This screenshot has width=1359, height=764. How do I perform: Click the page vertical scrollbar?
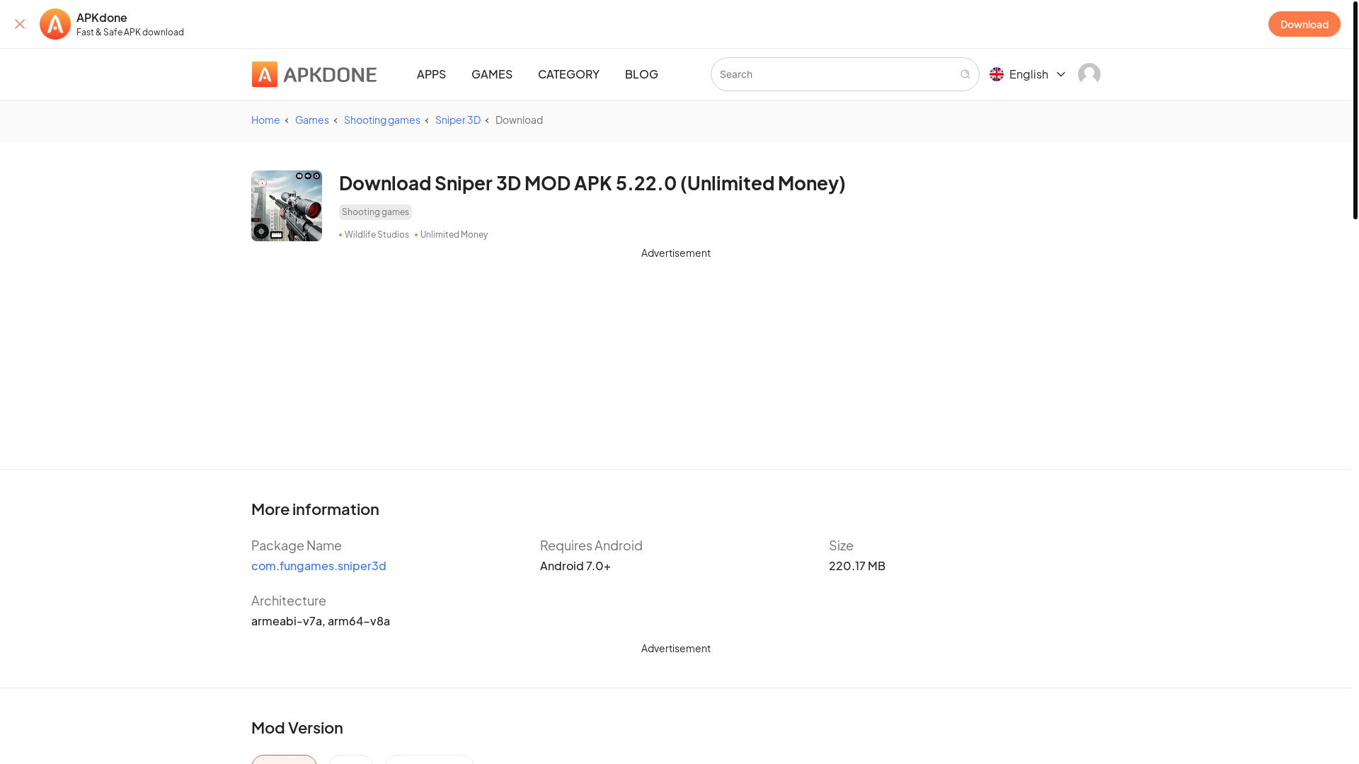click(1355, 110)
